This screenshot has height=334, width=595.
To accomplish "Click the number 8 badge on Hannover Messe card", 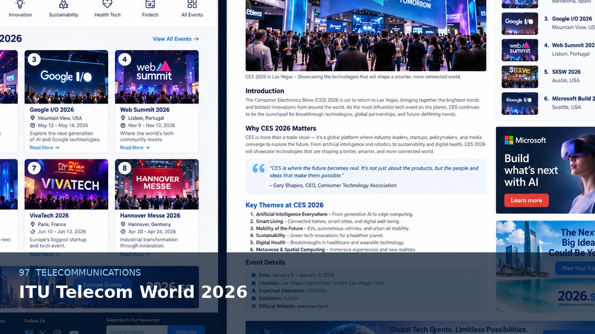I will coord(124,168).
